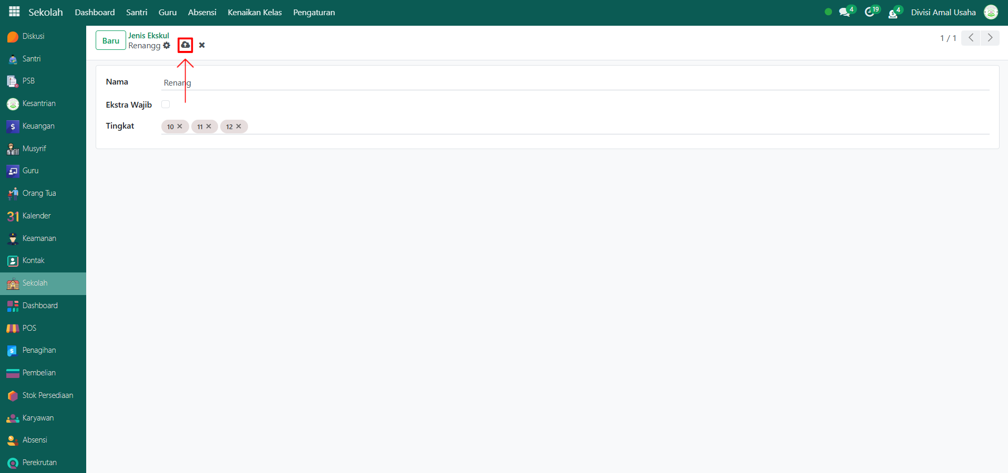Open the apps grid menu
1008x473 pixels.
coord(14,12)
